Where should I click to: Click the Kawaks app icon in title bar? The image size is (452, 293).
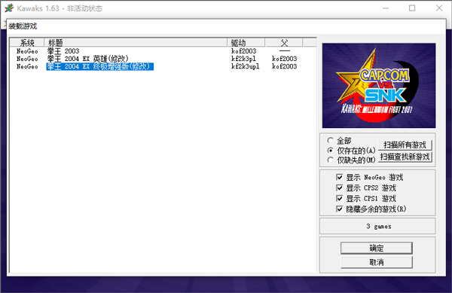tap(9, 8)
